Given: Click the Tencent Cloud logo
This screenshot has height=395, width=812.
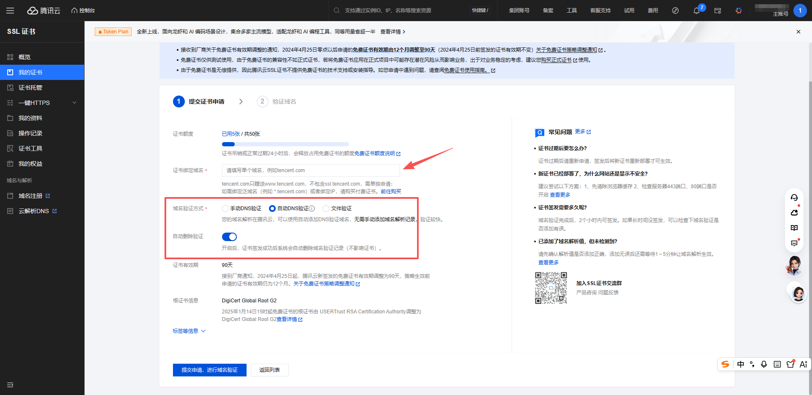Looking at the screenshot, I should [x=44, y=11].
